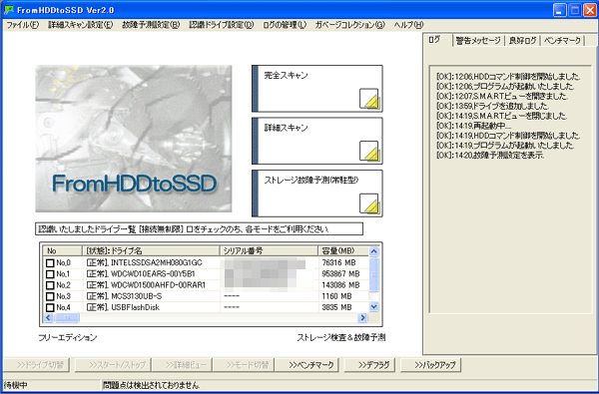Check the No.0 INTEL SSD drive checkbox
The image size is (599, 394).
pyautogui.click(x=50, y=263)
